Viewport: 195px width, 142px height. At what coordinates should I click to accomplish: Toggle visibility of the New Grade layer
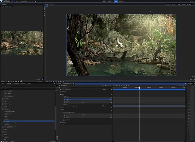(x=61, y=89)
